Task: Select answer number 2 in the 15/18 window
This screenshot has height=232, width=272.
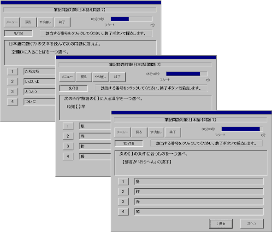Action: 123,191
